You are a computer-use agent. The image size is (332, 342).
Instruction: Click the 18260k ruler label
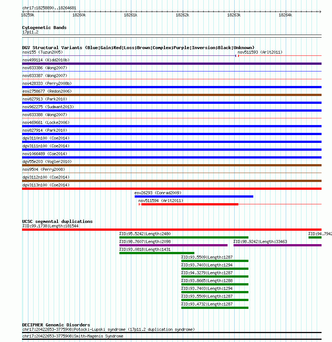[x=79, y=15]
